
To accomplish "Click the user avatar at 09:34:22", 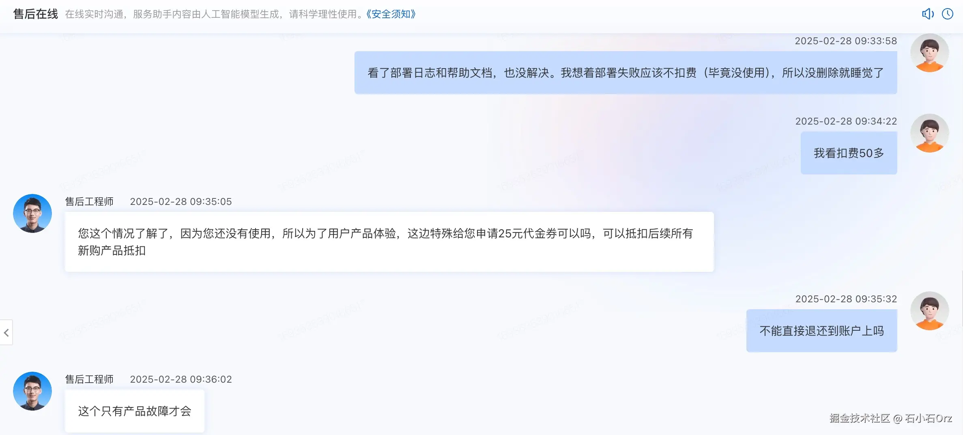I will [x=930, y=133].
